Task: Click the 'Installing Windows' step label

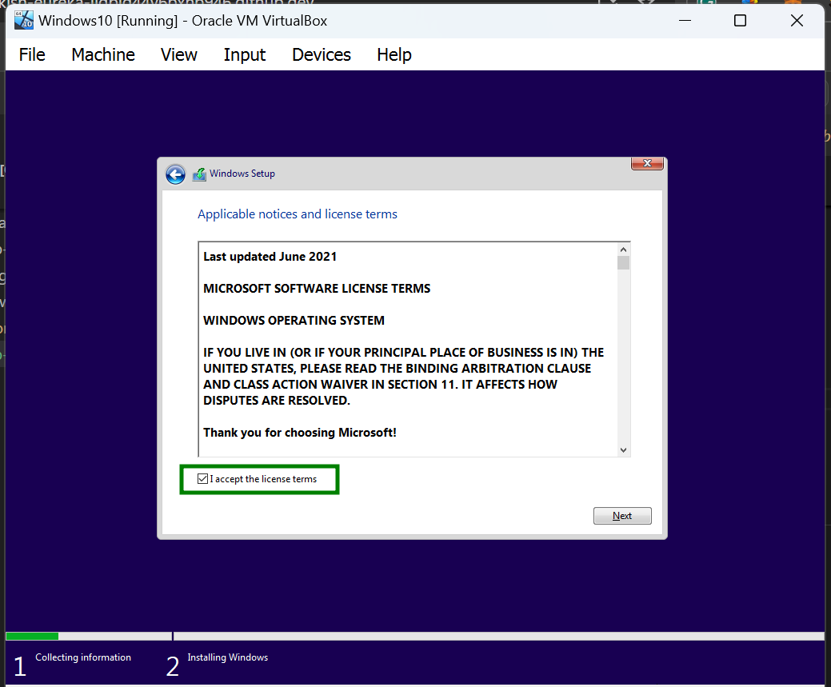Action: coord(228,657)
